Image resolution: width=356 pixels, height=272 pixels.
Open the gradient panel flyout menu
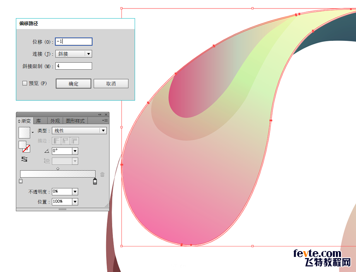click(105, 121)
